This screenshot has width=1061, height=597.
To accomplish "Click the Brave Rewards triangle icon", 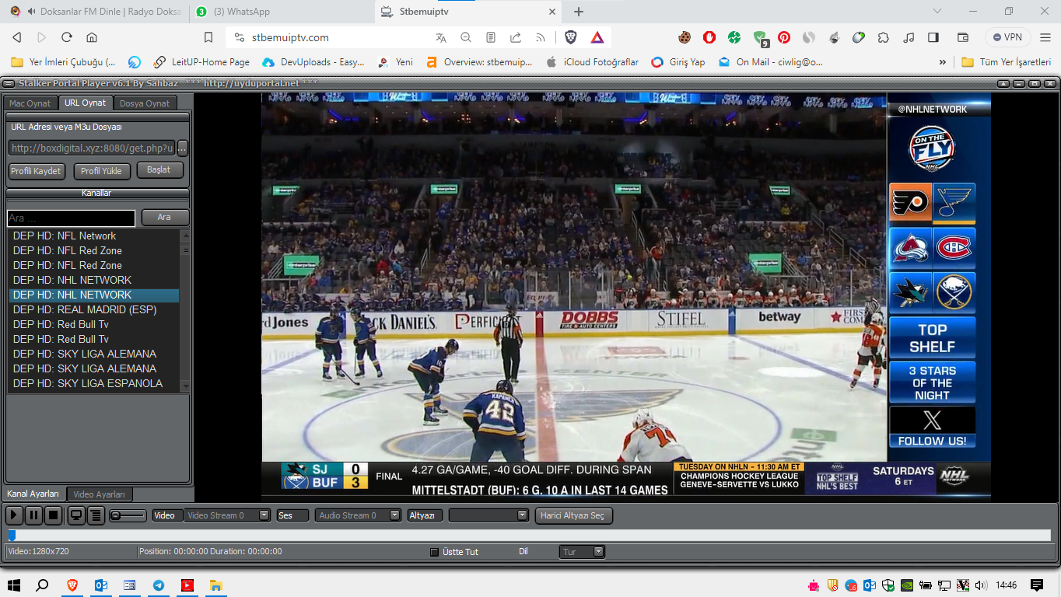I will coord(597,37).
